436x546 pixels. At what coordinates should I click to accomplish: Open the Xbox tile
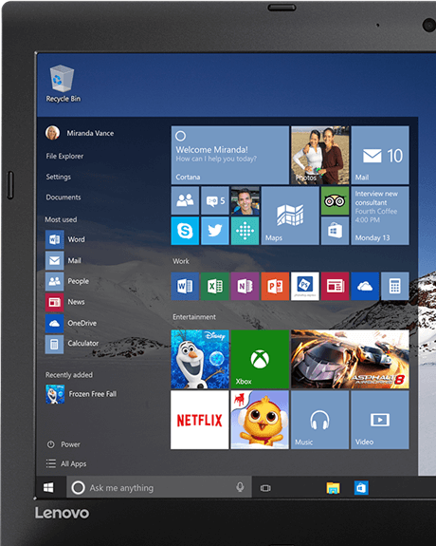[x=260, y=359]
